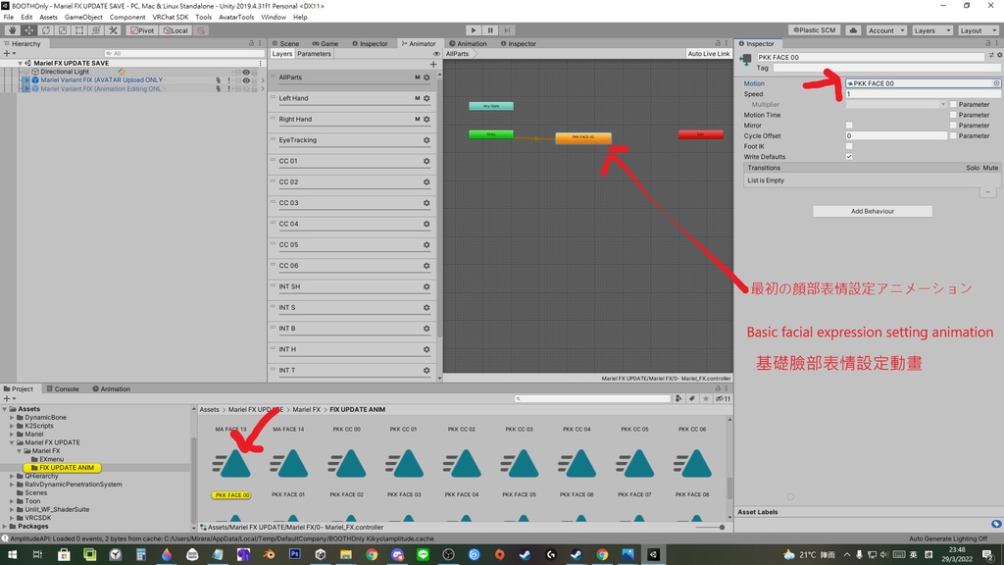The width and height of the screenshot is (1004, 565).
Task: Select the Hand tool in toolbar
Action: [x=12, y=30]
